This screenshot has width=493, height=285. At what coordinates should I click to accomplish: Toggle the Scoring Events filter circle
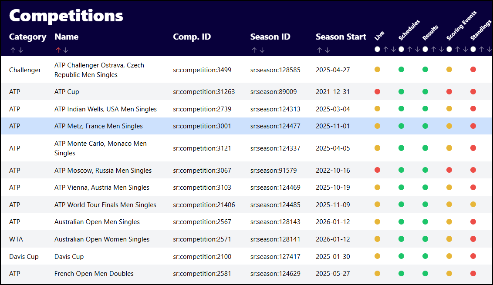449,49
